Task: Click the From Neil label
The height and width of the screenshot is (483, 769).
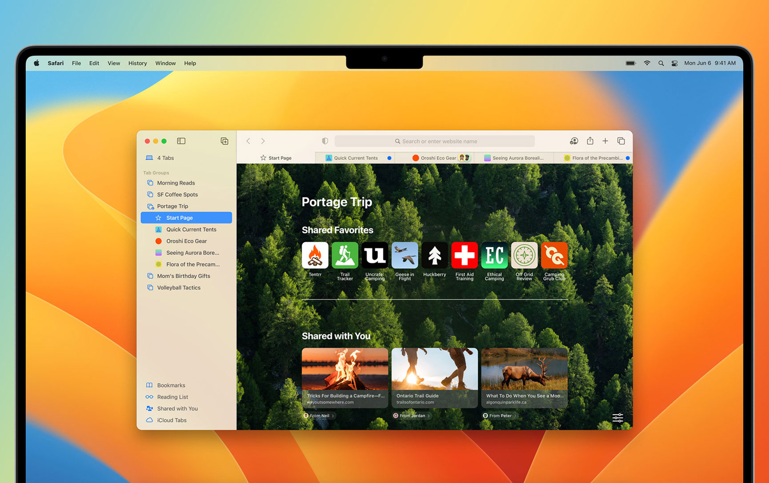Action: tap(319, 416)
